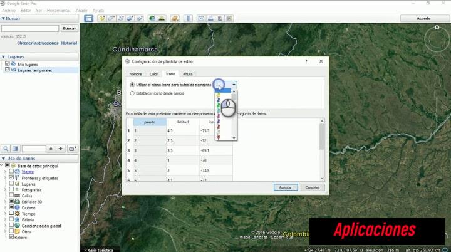Screen dimensions: 451x252
Task: Expand the Fotografías layer node
Action: 5,190
